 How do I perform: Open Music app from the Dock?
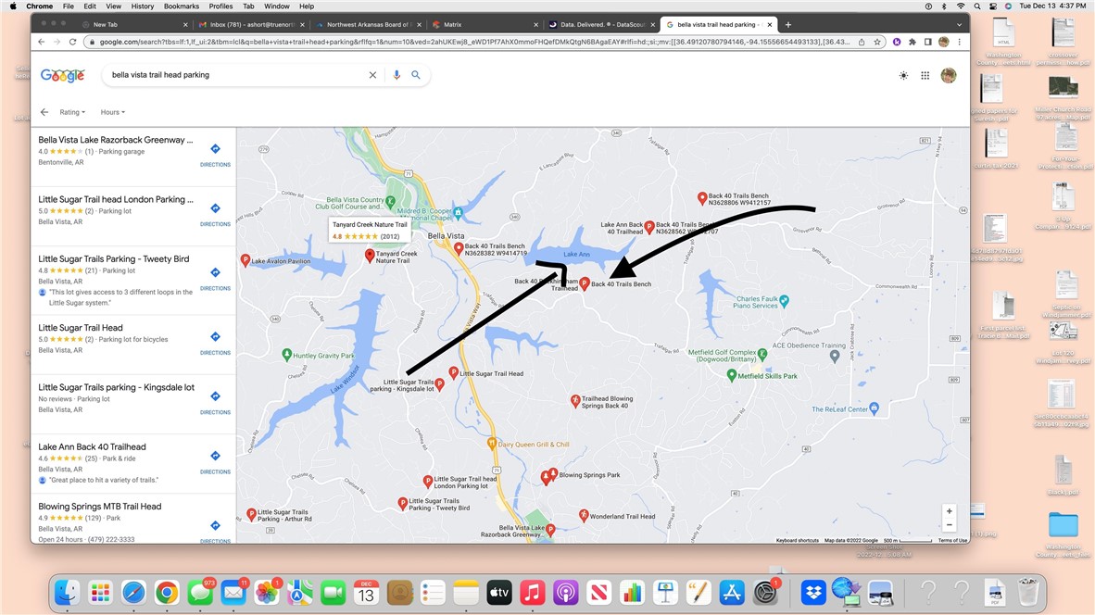click(x=532, y=593)
